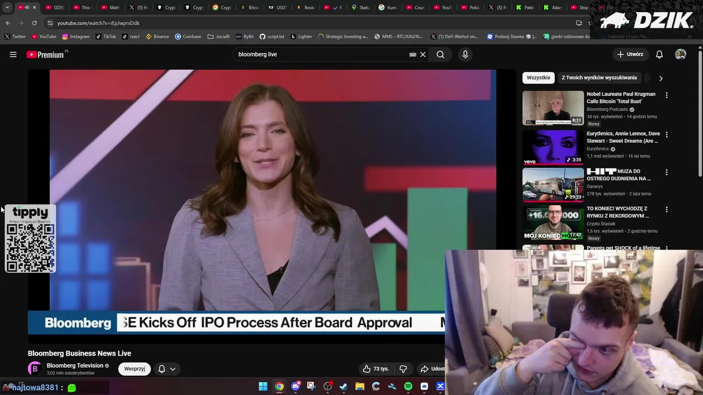
Task: Open the Windows Start menu
Action: [x=263, y=387]
